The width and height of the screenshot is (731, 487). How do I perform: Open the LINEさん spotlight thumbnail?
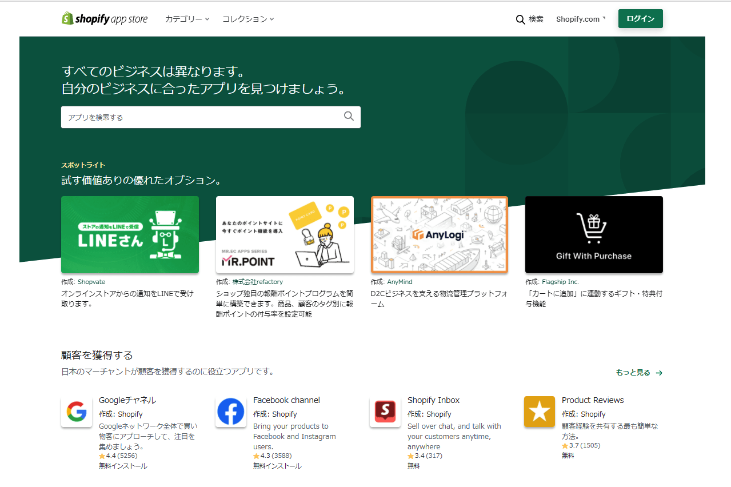coord(130,234)
